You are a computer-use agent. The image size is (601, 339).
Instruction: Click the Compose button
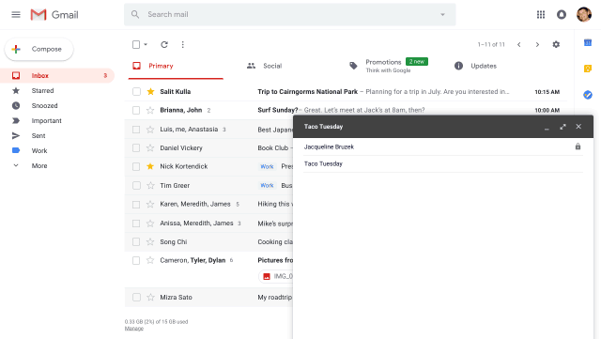(39, 49)
